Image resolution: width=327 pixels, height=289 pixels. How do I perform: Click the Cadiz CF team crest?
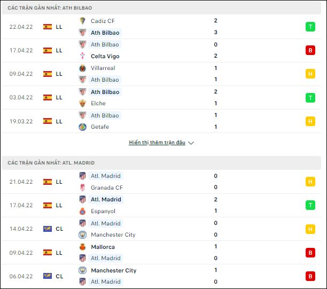[83, 21]
